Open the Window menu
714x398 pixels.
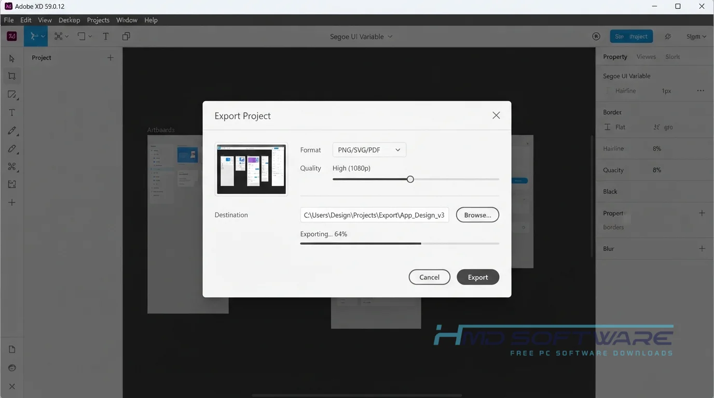pos(127,20)
